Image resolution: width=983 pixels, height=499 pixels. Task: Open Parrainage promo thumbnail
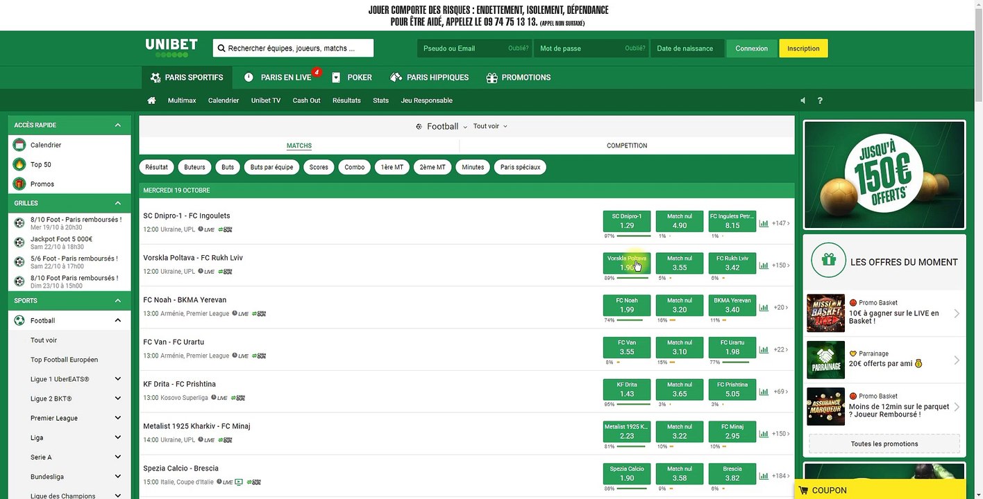pos(825,360)
